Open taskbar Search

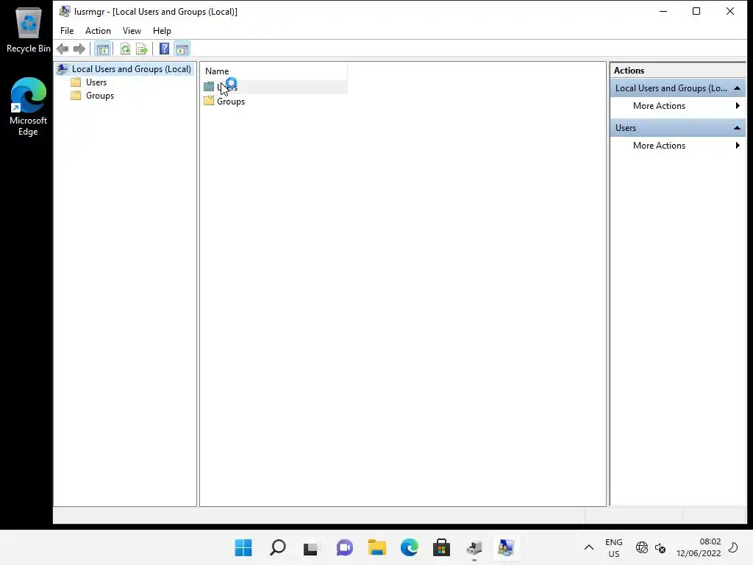[x=278, y=547]
